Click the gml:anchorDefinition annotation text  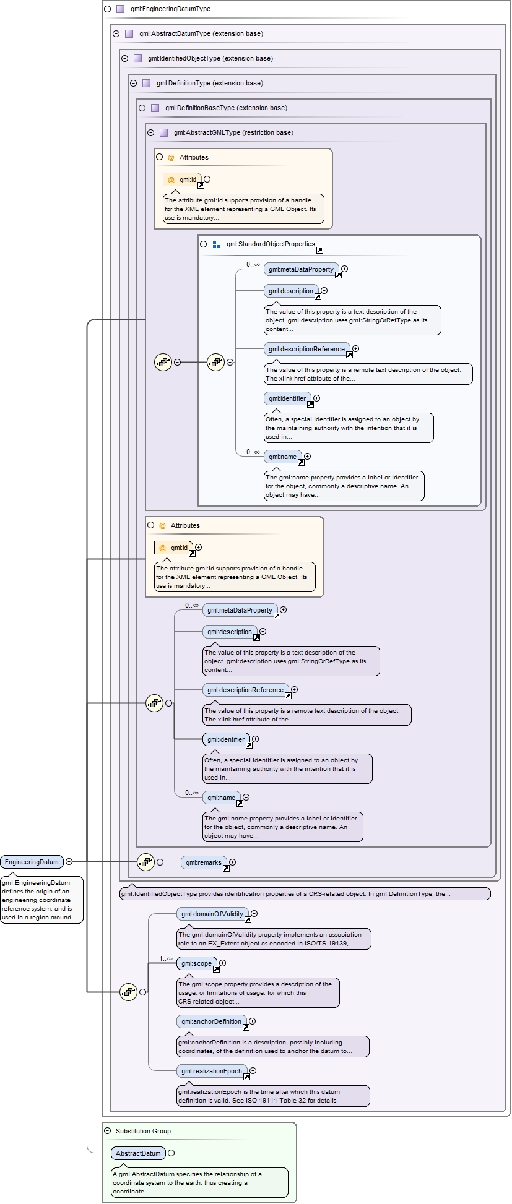(x=265, y=1046)
